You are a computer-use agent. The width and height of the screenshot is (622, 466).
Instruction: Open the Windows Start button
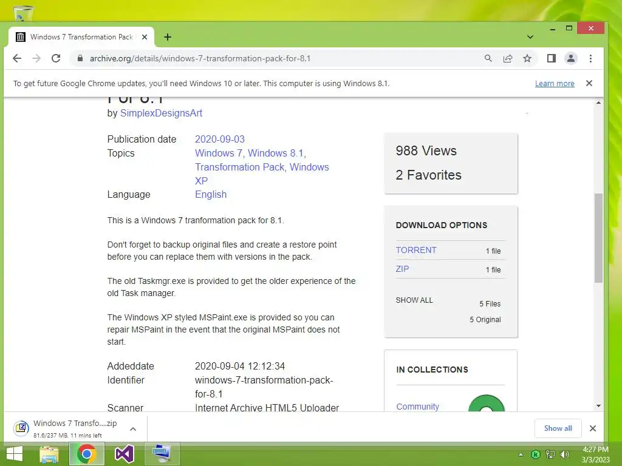15,454
